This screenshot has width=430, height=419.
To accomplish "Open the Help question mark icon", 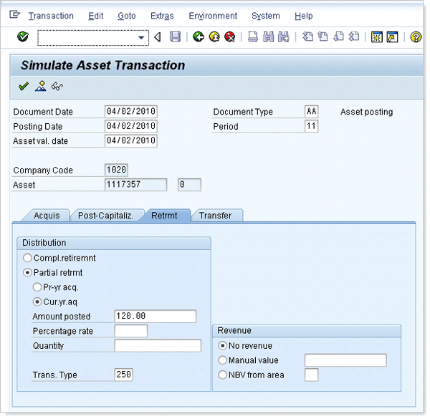I will pyautogui.click(x=416, y=37).
